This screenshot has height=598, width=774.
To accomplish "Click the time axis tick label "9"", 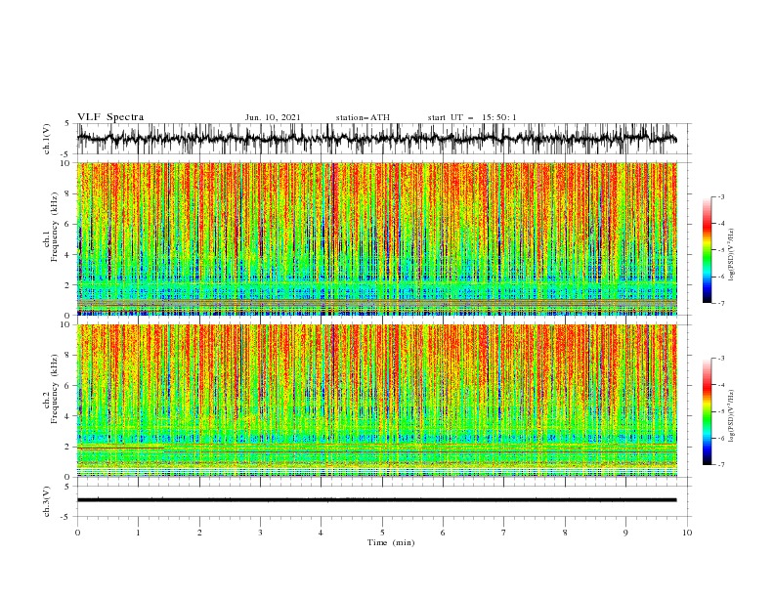I will tap(625, 533).
